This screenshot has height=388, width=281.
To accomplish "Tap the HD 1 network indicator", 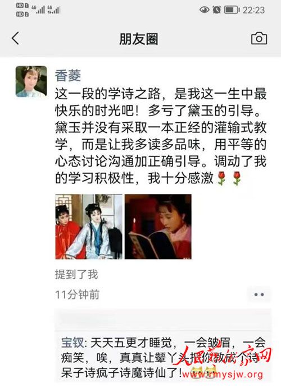I will 22,6.
